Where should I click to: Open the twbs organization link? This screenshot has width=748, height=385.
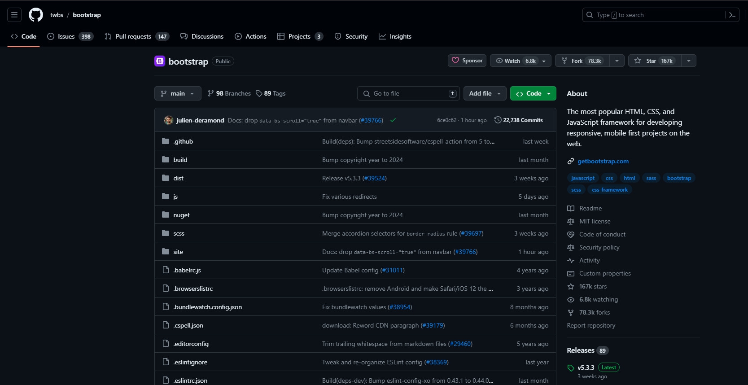point(57,15)
